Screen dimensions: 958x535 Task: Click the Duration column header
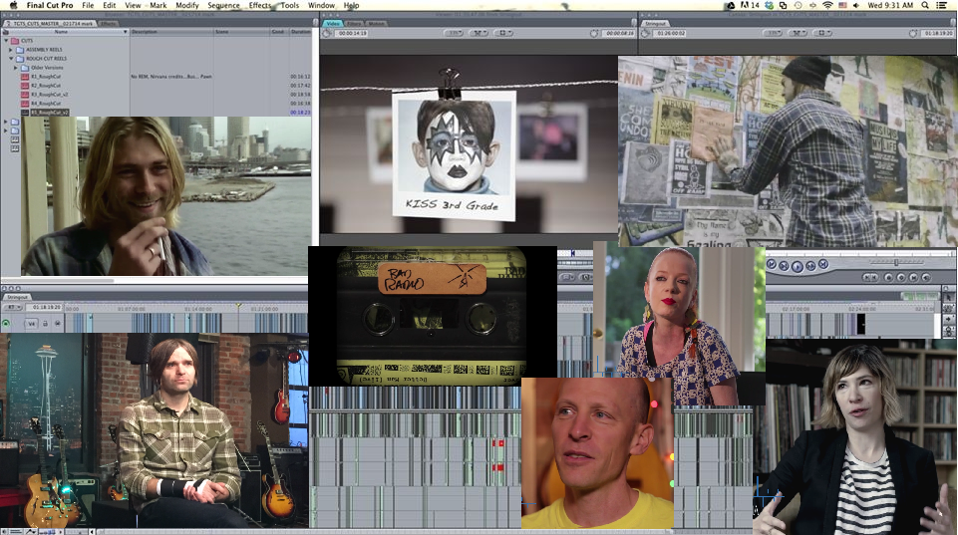coord(300,32)
